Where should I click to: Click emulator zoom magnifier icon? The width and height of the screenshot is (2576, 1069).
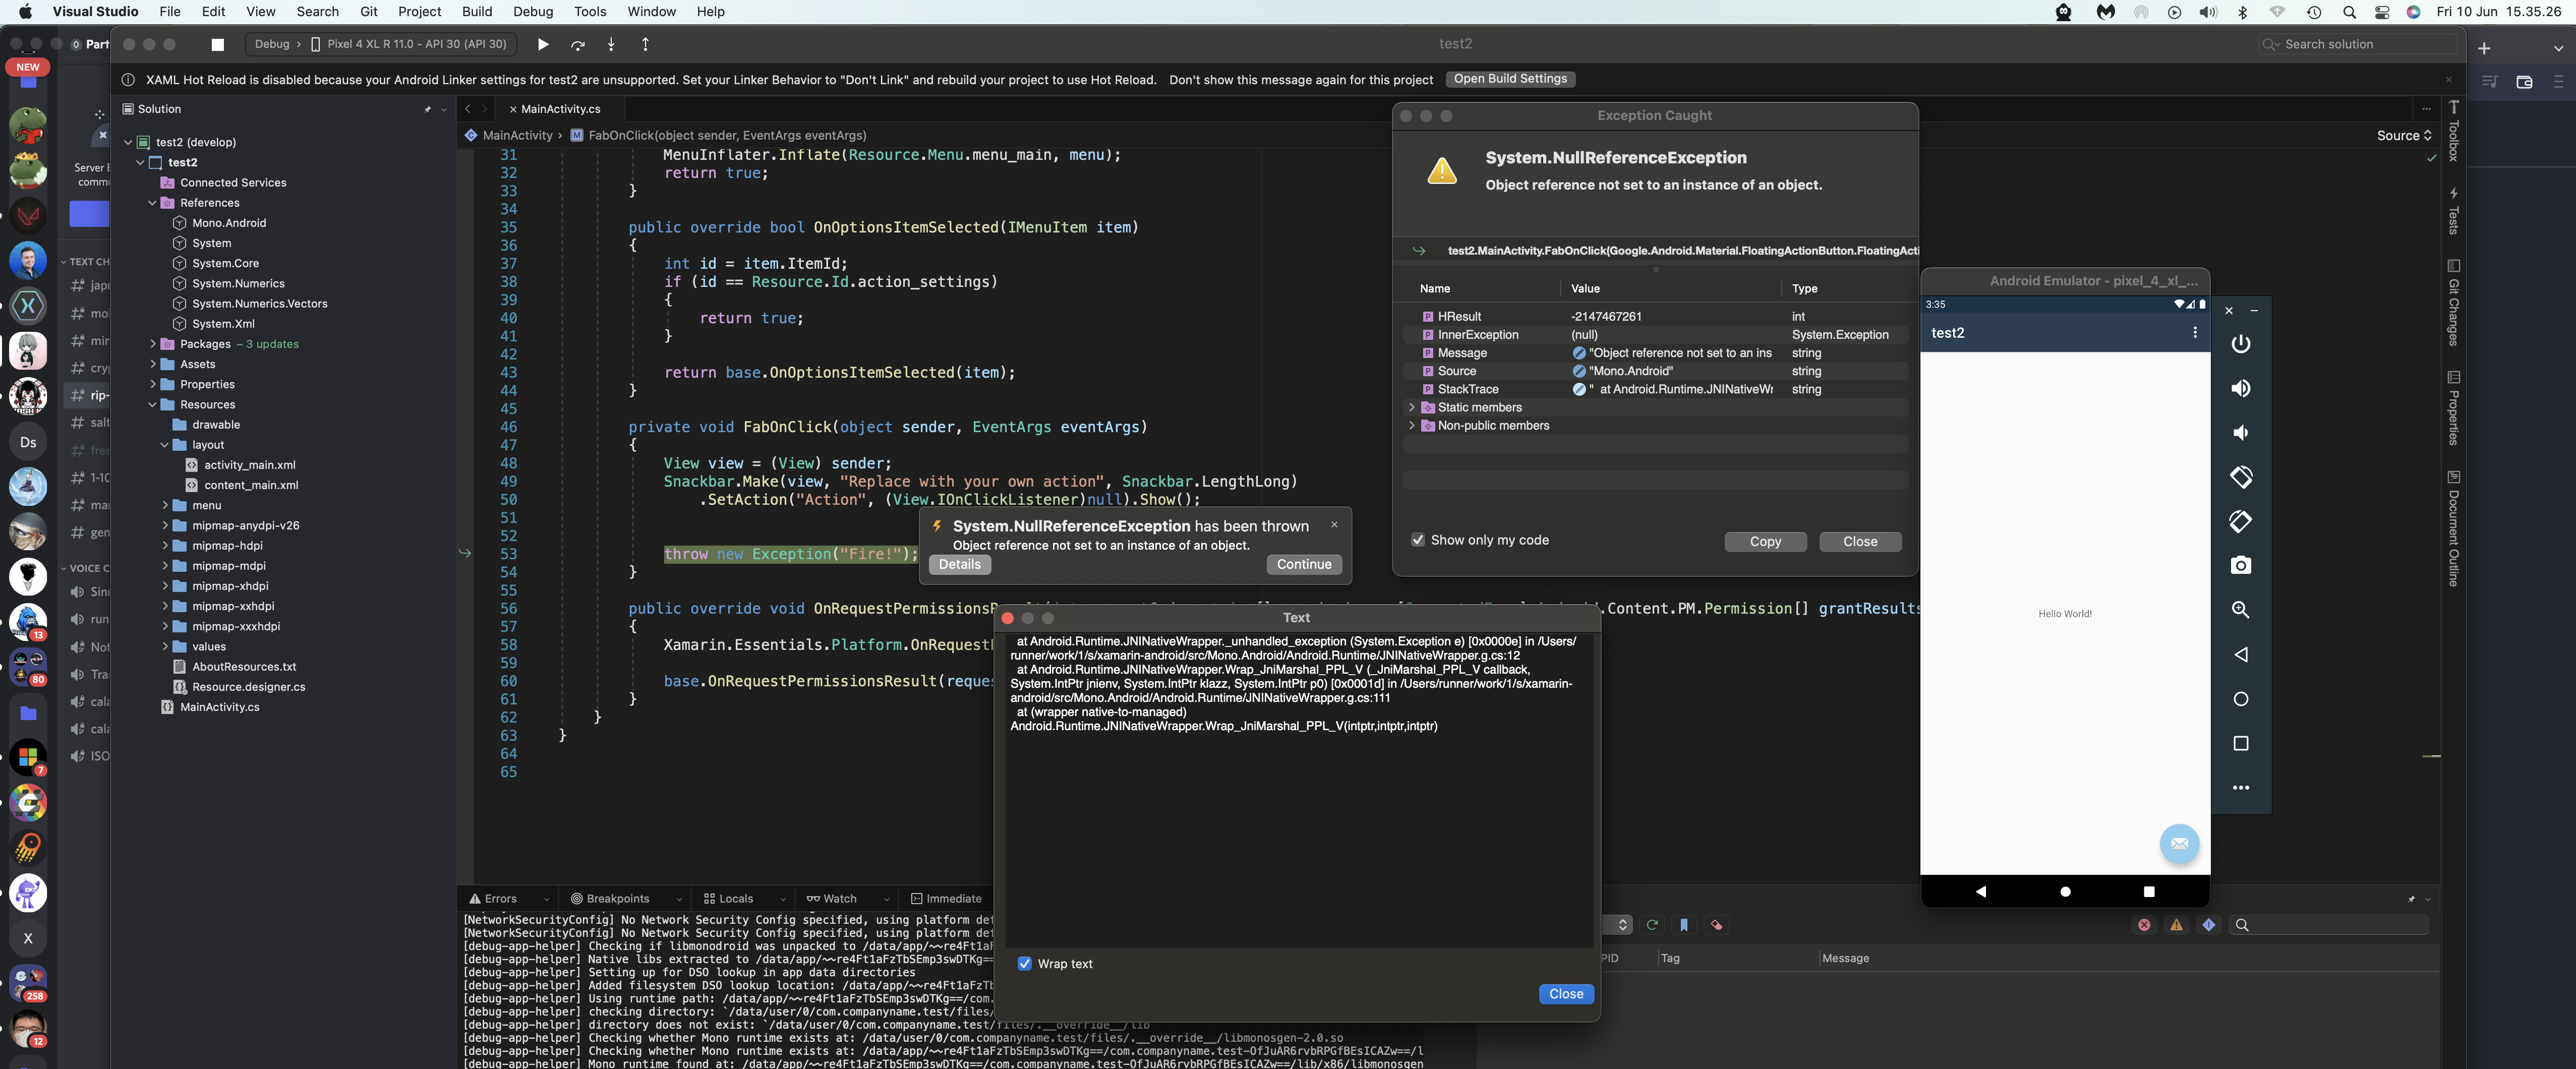click(2240, 610)
